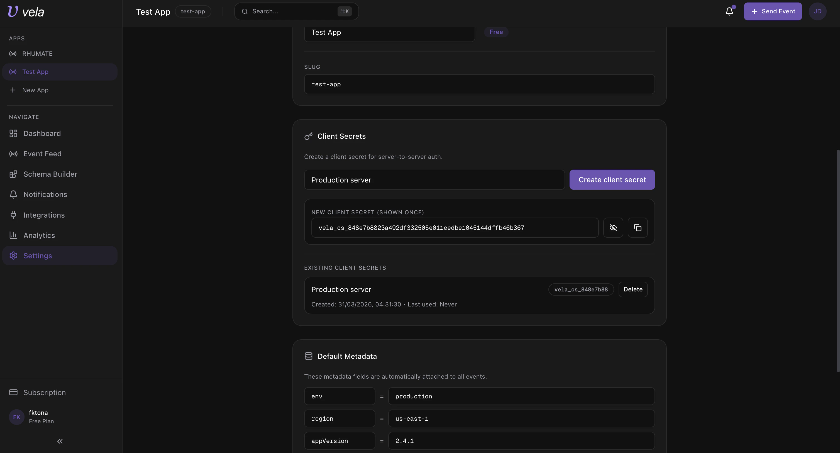Select the Dashboard grid icon
Screen dimensions: 840x453
(x=13, y=133)
